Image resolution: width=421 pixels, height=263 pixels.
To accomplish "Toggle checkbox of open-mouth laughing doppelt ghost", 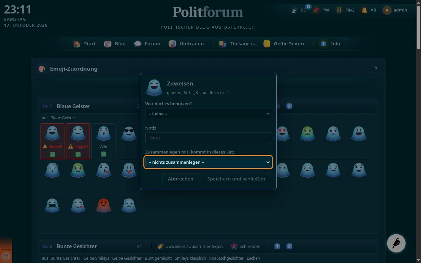I will click(53, 154).
